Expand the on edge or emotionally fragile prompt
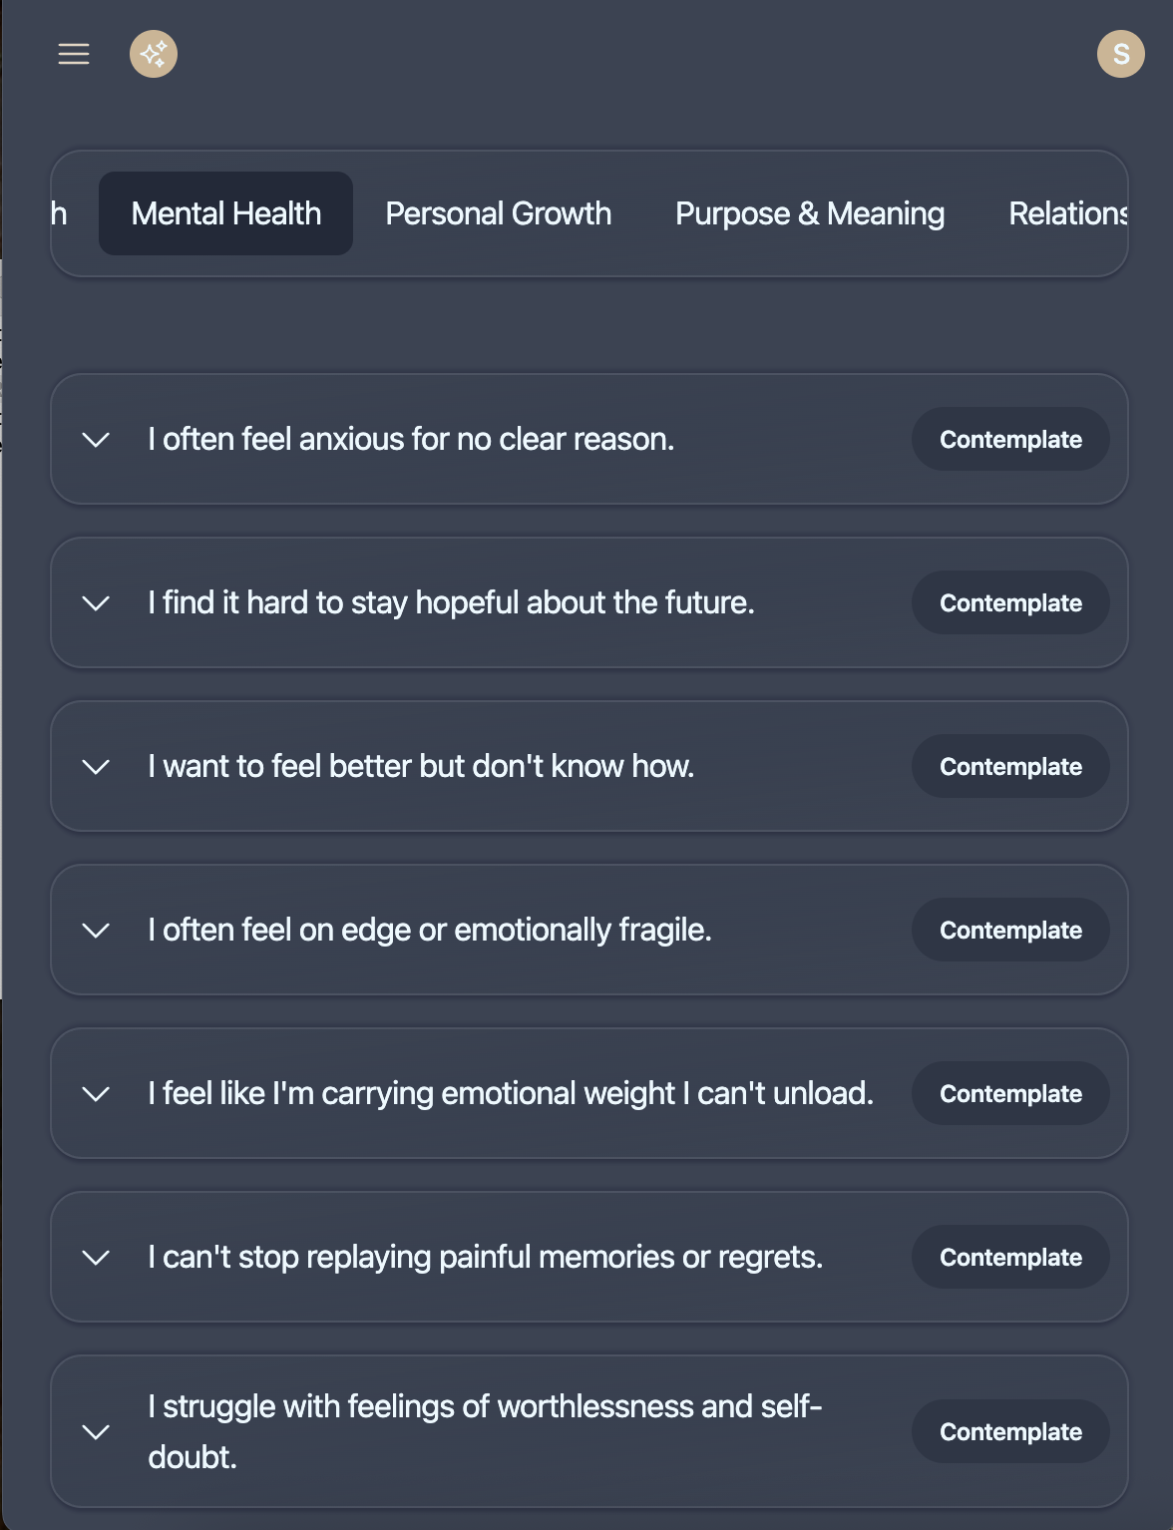 click(97, 930)
